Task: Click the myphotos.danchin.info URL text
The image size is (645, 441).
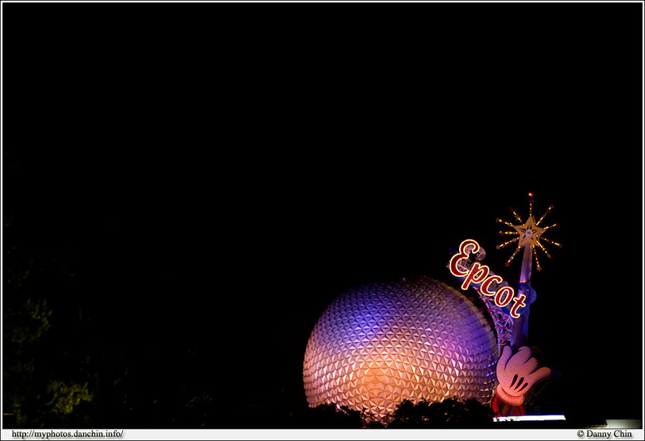Action: 67,434
